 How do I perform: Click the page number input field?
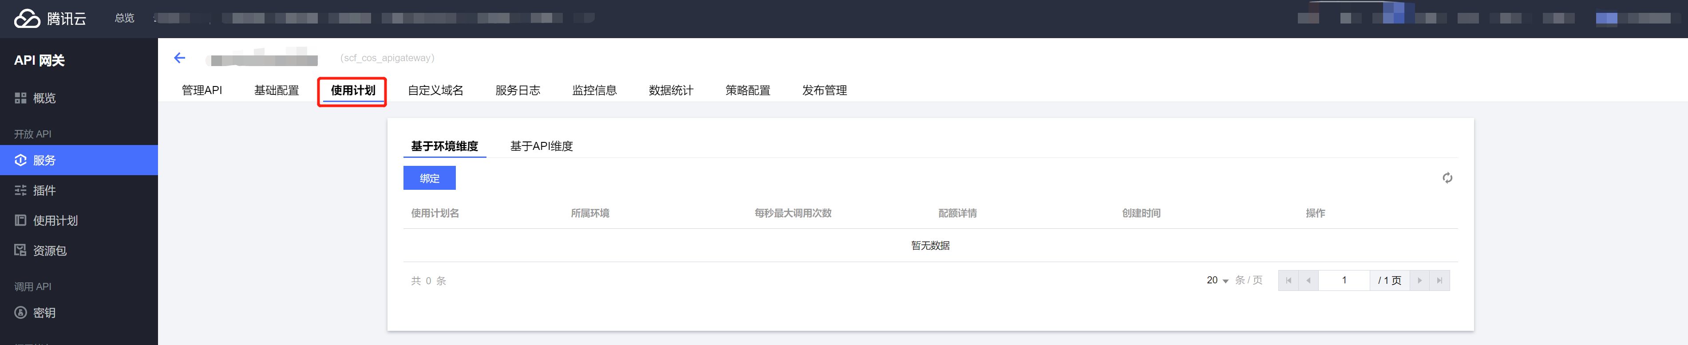1344,280
